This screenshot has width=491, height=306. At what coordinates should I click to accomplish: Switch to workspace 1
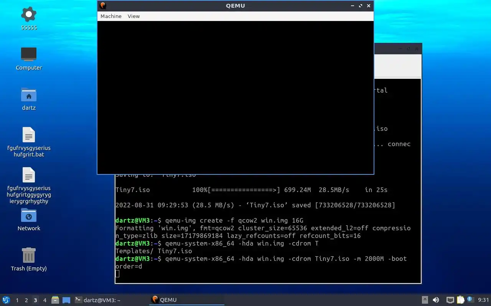[x=17, y=300]
